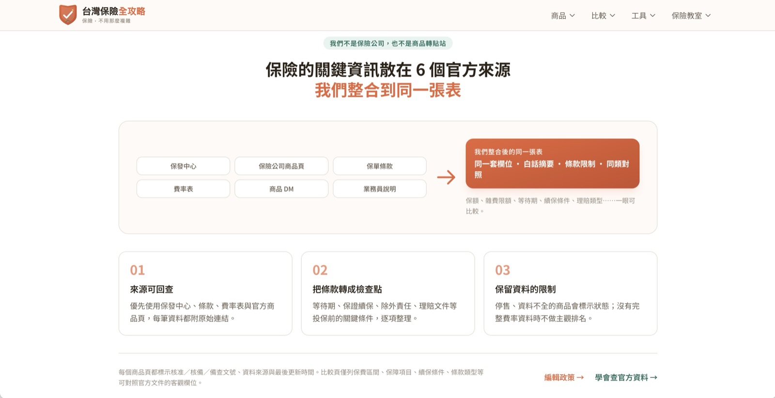775x398 pixels.
Task: Click the slogan 保險，不用那麼複雜
Action: pos(106,21)
